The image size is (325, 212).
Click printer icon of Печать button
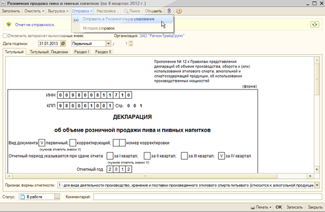point(253,207)
